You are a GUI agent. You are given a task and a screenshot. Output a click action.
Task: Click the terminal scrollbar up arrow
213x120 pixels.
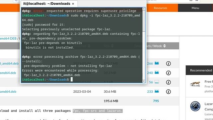(144, 9)
